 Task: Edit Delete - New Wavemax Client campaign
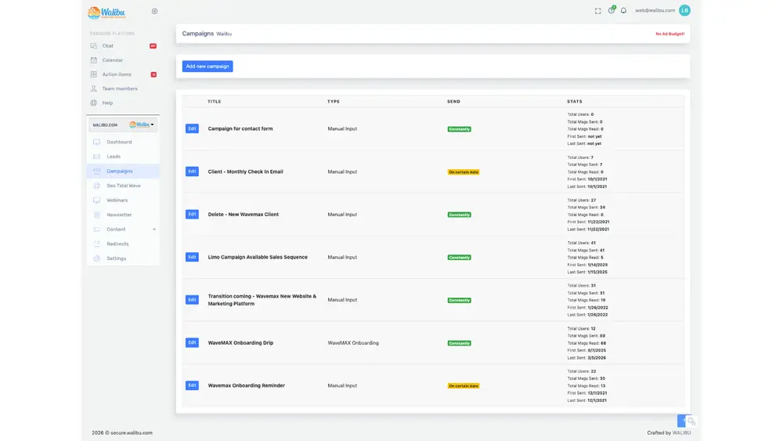coord(192,215)
